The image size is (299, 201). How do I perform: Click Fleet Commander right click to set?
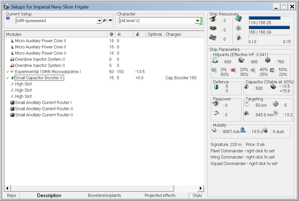pyautogui.click(x=242, y=151)
